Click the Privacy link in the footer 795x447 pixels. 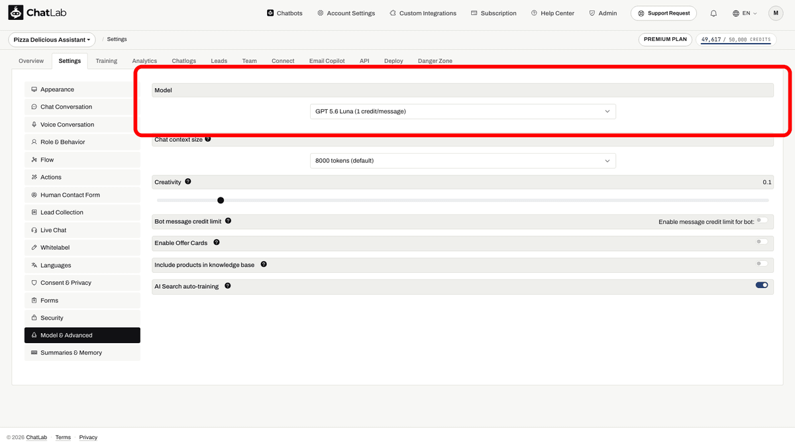pyautogui.click(x=88, y=437)
